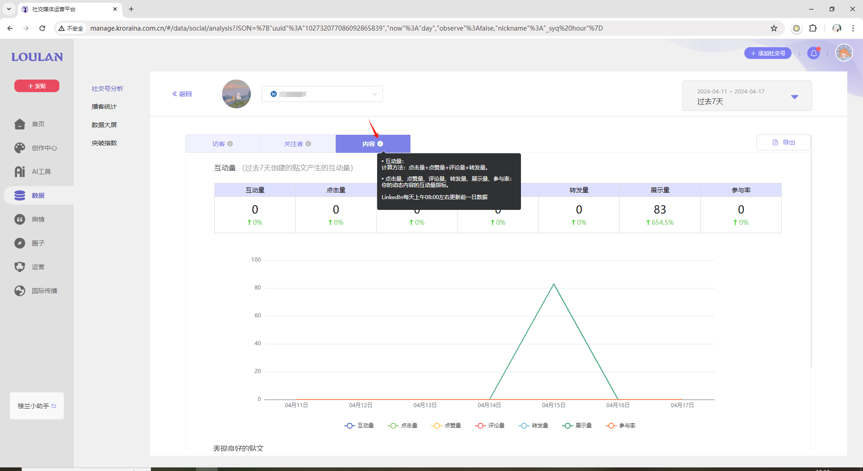Open 播客统计 submenu item
This screenshot has height=471, width=863.
tap(104, 107)
